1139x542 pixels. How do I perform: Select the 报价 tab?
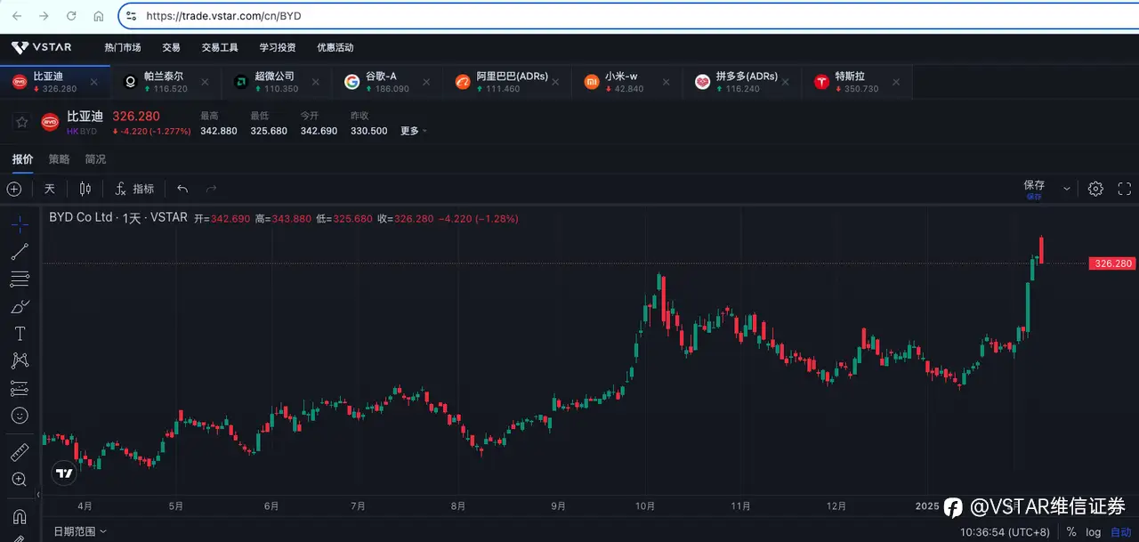click(22, 159)
